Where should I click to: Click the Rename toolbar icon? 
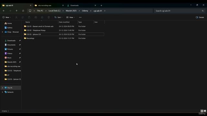pos(36,17)
